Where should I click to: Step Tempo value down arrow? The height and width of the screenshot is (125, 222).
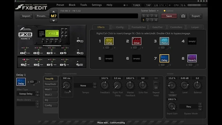point(95,87)
